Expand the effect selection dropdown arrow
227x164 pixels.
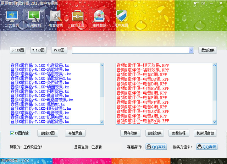191,50
